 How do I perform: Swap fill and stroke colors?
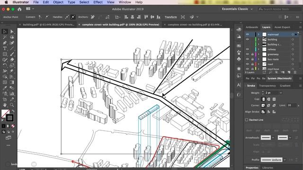coord(13,111)
